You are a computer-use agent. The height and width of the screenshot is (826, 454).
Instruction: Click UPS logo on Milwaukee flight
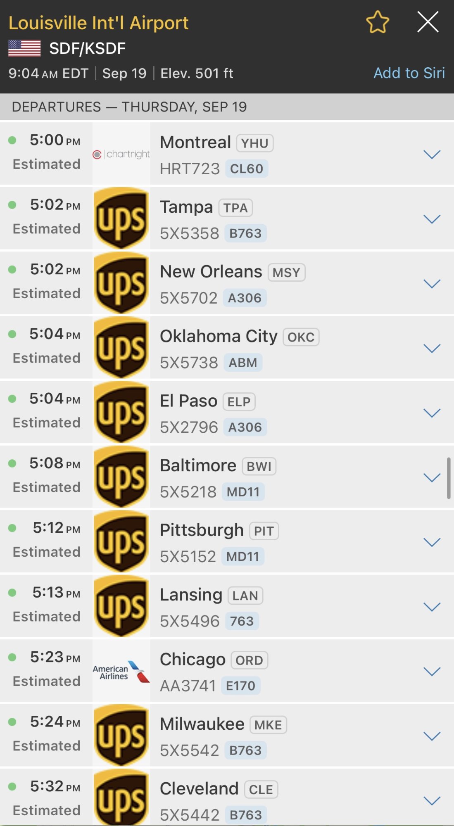pos(121,735)
